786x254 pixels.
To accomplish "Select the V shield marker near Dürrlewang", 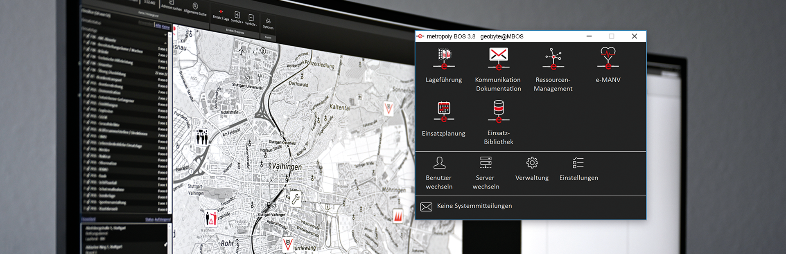I will [288, 245].
